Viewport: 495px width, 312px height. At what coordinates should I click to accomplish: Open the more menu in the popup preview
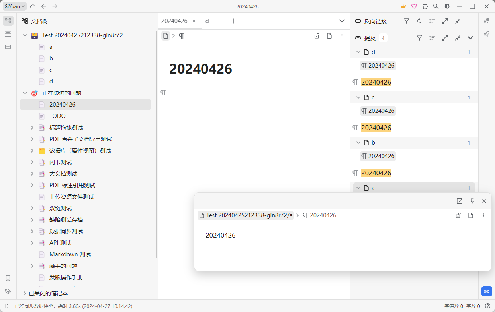[x=483, y=215]
